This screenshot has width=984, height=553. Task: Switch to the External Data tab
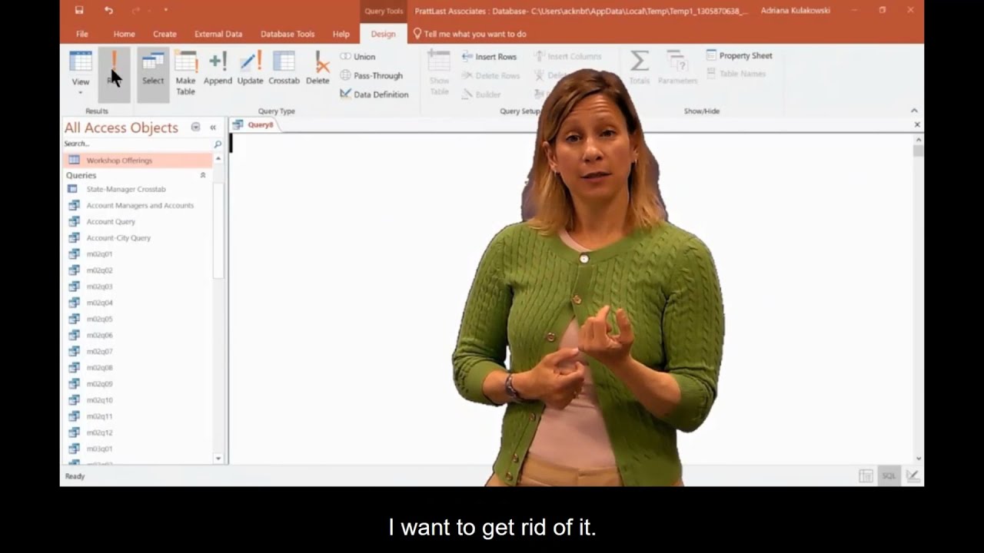pos(218,34)
